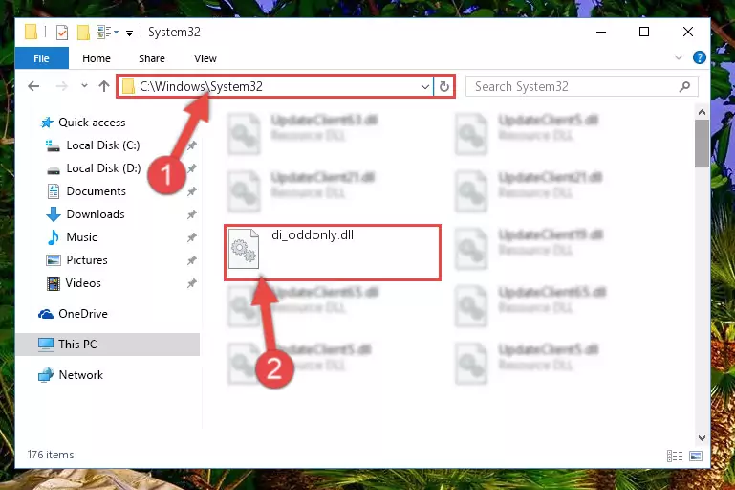Viewport: 735px width, 490px height.
Task: Click the New folder icon in title bar
Action: pyautogui.click(x=83, y=33)
